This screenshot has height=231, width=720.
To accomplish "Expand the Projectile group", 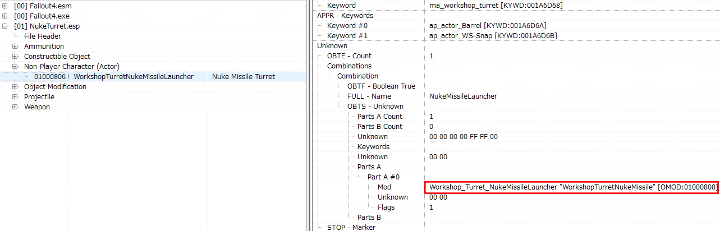I will pyautogui.click(x=15, y=96).
